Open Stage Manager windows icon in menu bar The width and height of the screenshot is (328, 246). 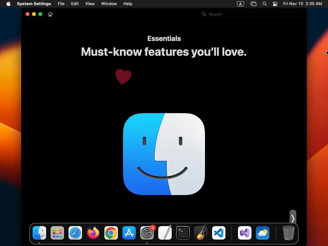(x=254, y=4)
